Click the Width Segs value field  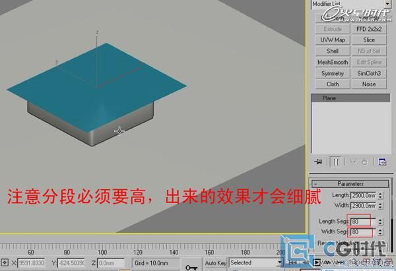(x=364, y=231)
